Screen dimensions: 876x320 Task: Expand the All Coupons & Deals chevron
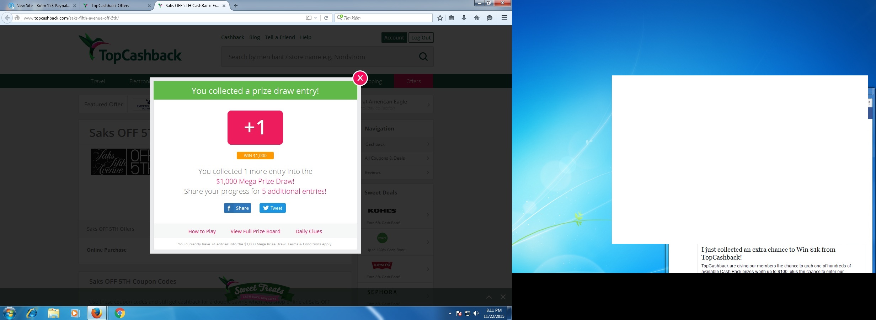coord(428,158)
